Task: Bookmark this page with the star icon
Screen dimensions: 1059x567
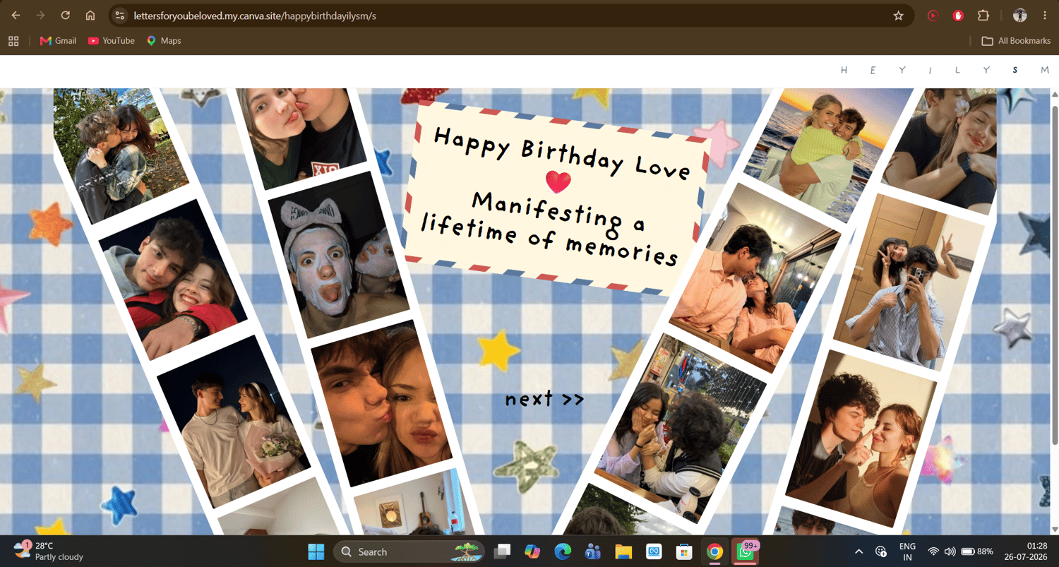Action: click(x=899, y=16)
